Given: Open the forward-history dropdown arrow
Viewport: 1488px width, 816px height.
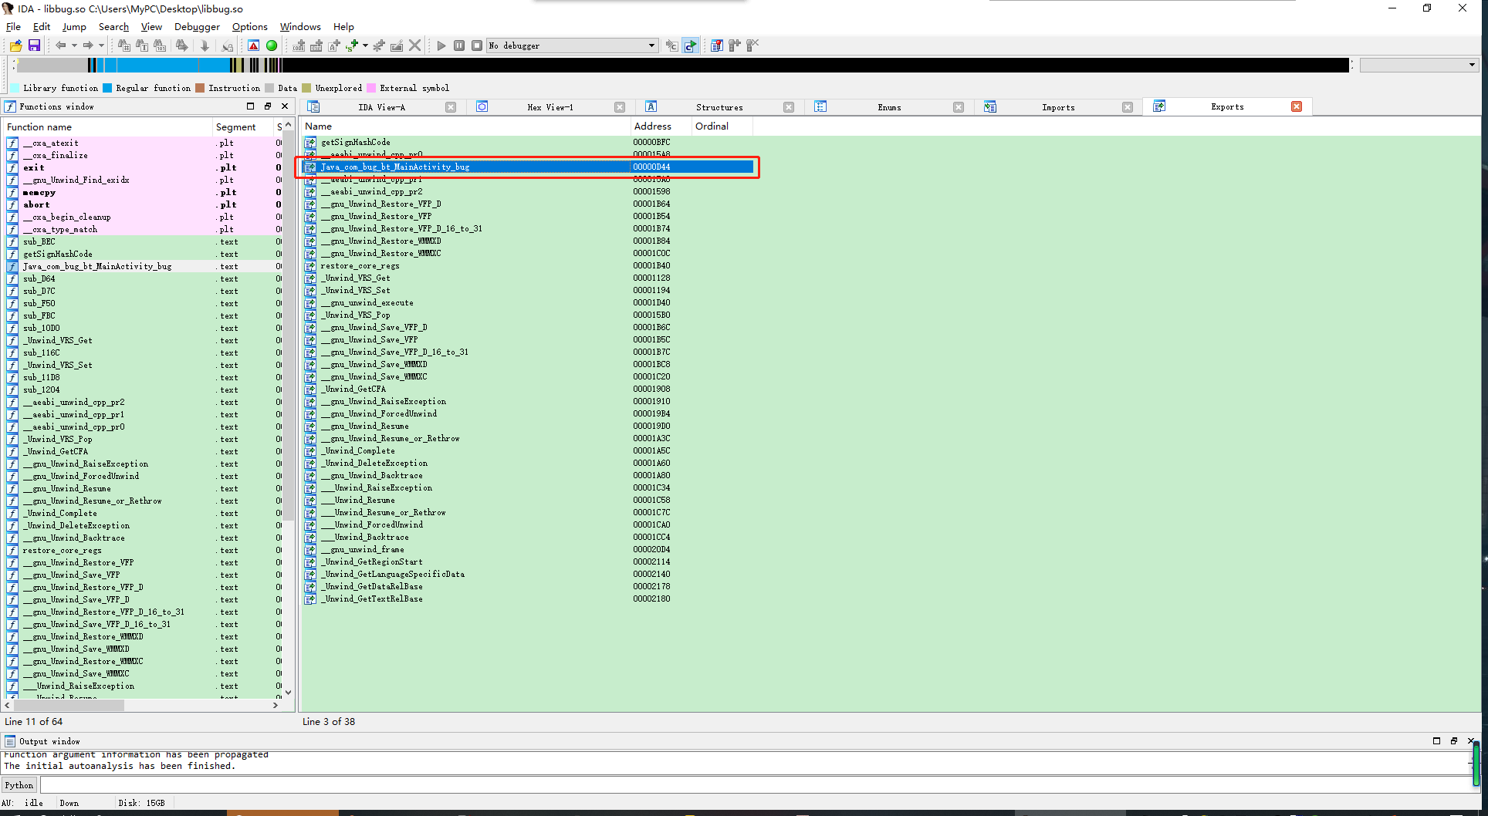Looking at the screenshot, I should pyautogui.click(x=101, y=46).
